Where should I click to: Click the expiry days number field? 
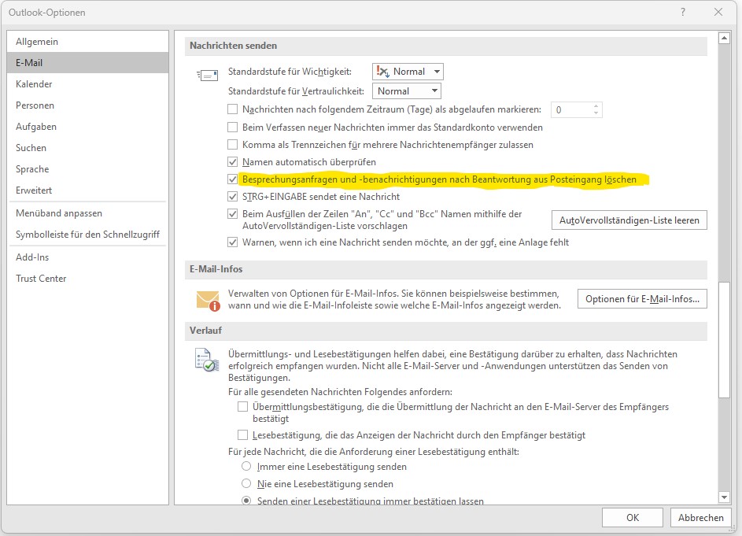click(x=571, y=110)
